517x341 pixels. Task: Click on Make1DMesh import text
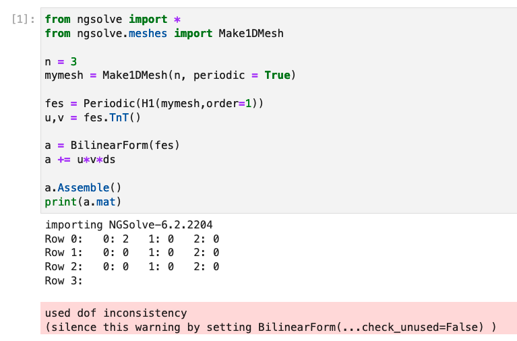[251, 34]
